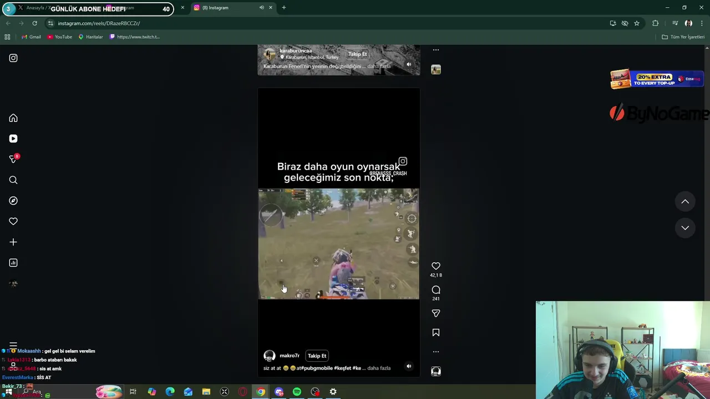Open Notifications heart in left sidebar
The image size is (710, 399).
click(x=13, y=221)
